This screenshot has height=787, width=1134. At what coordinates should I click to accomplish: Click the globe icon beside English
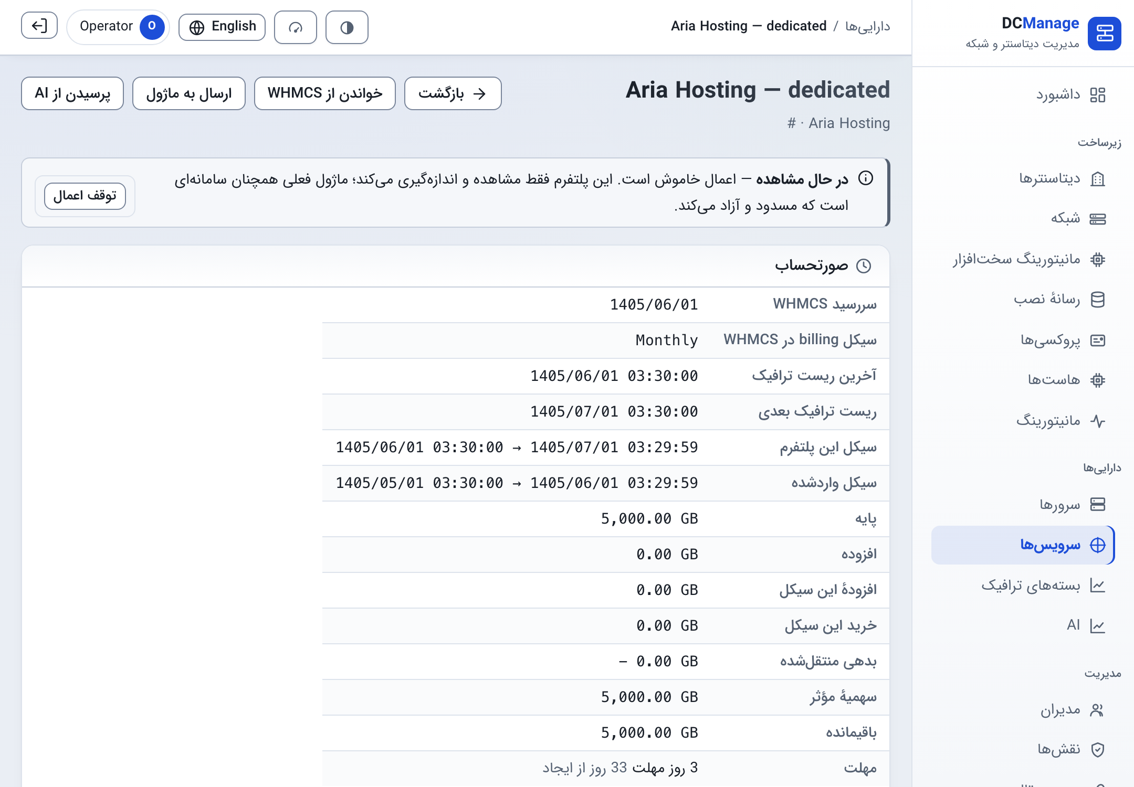[x=197, y=27]
